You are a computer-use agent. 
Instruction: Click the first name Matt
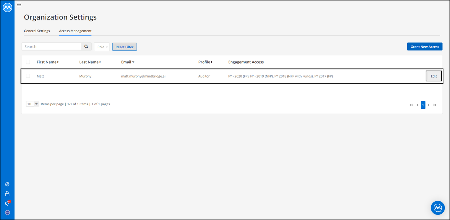point(40,76)
